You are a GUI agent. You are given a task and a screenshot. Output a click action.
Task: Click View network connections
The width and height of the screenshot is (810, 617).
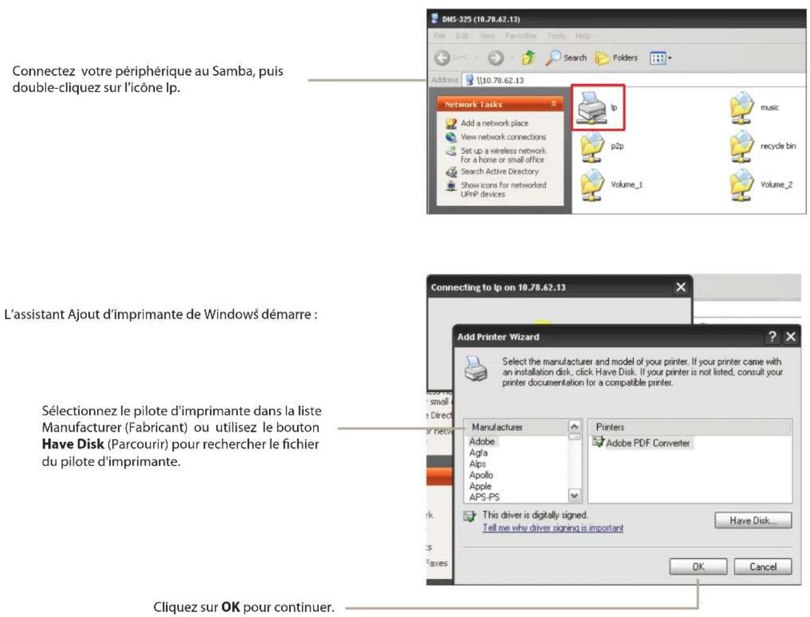[503, 137]
